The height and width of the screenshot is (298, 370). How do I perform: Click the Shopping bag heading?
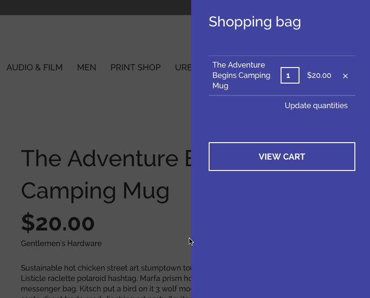[x=255, y=22]
